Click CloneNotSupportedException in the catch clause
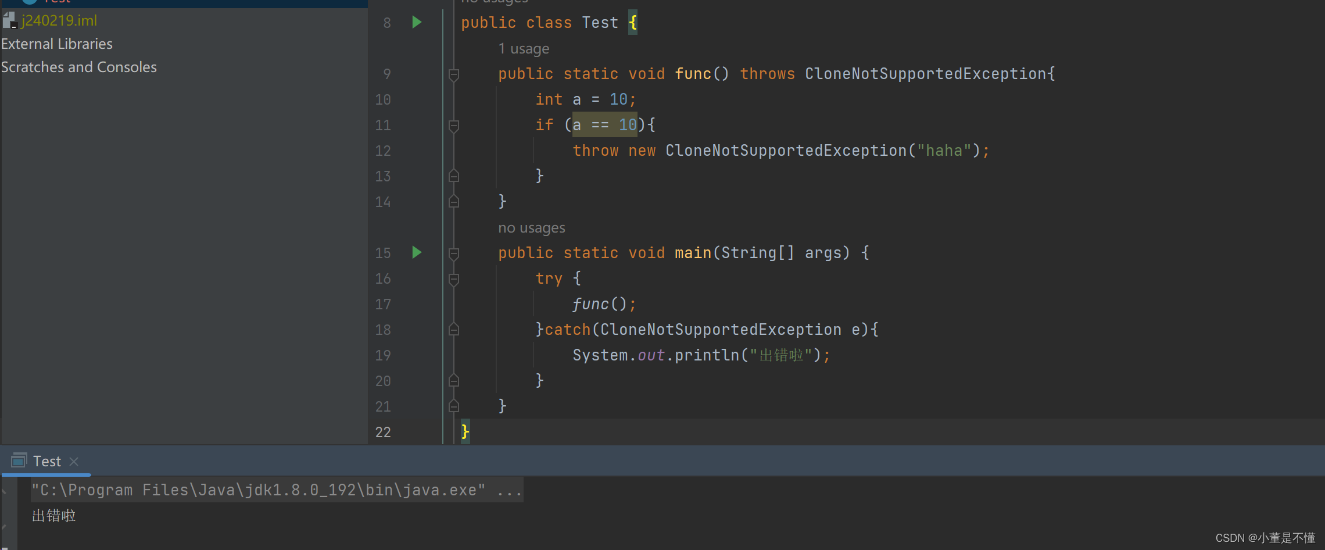Viewport: 1325px width, 550px height. [x=721, y=330]
